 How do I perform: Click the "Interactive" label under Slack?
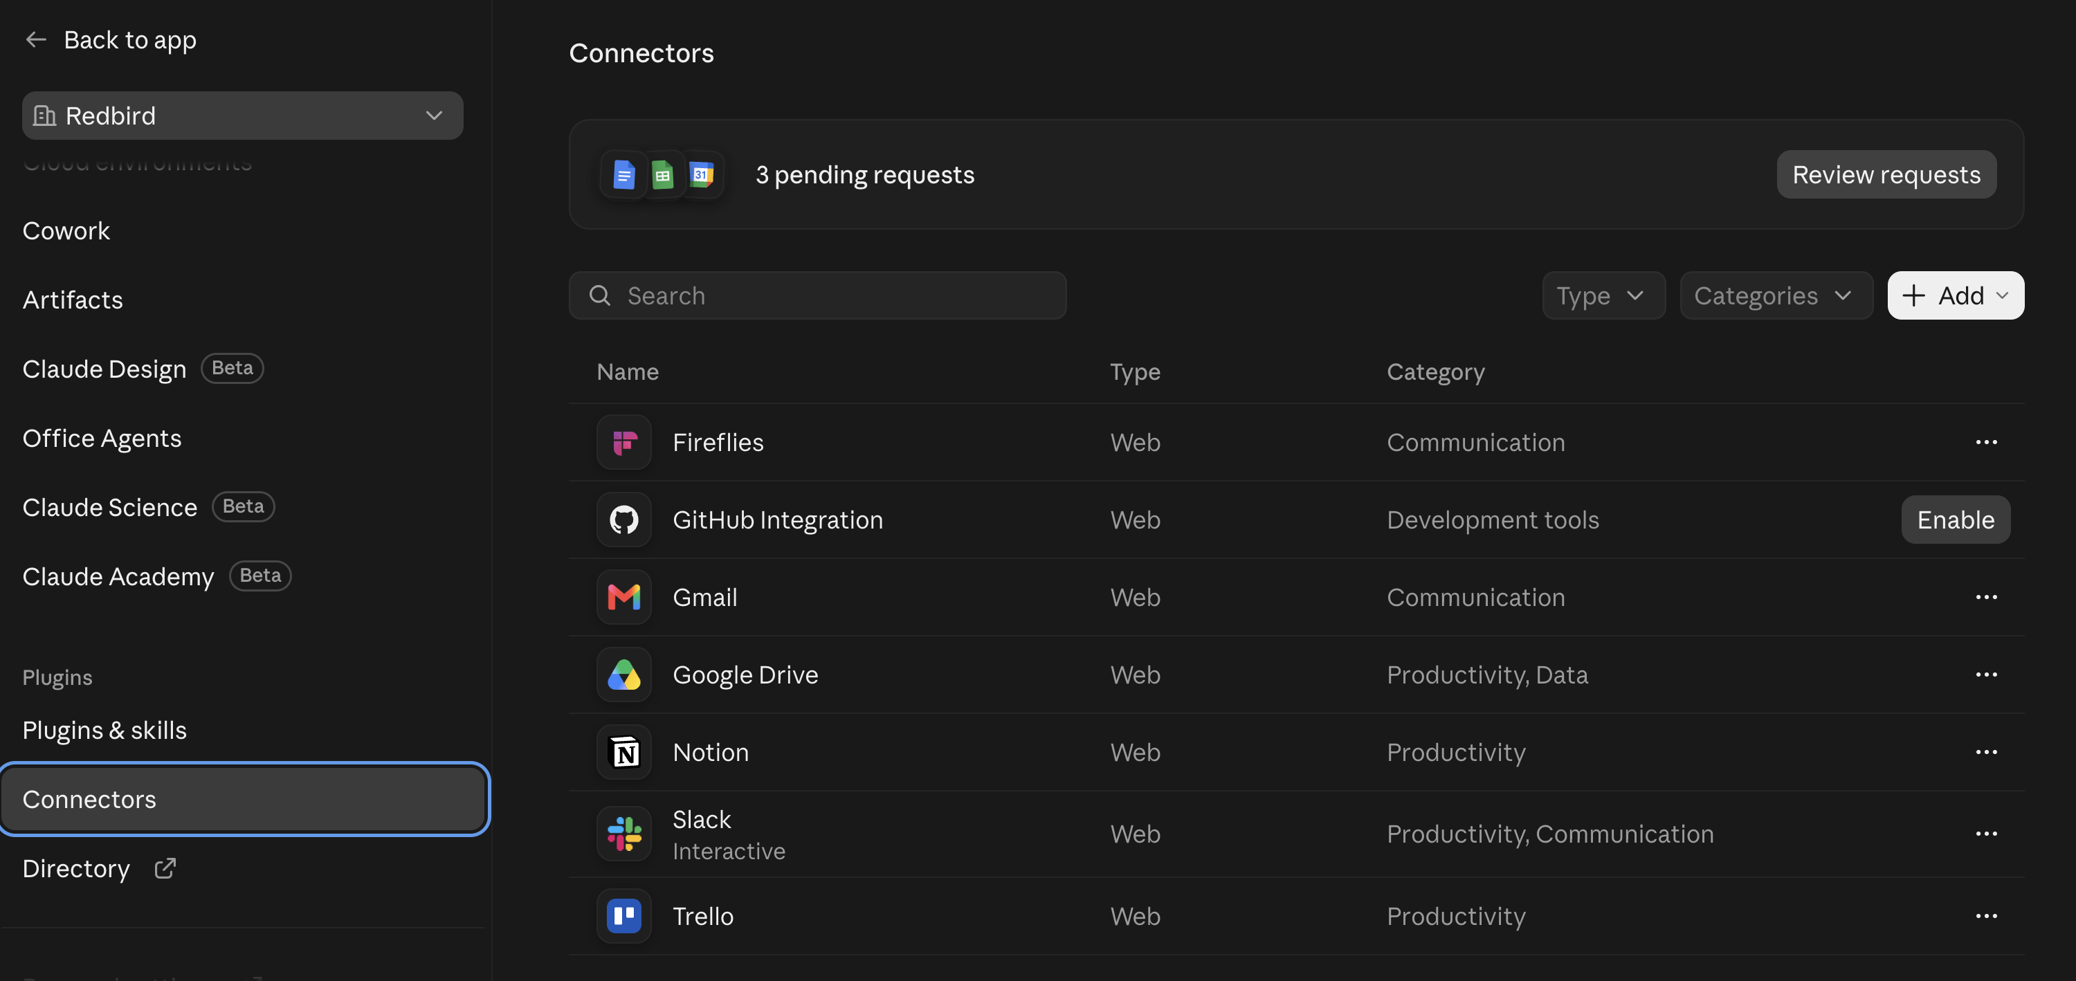tap(729, 852)
